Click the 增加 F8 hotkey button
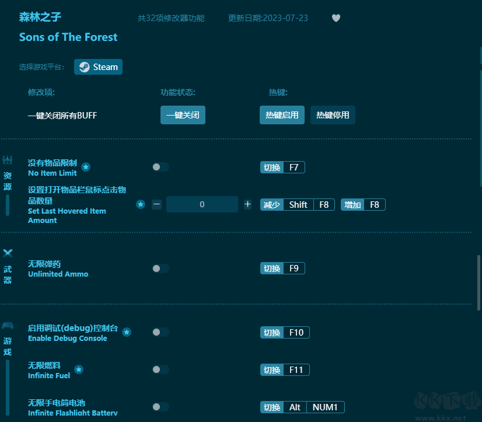The image size is (482, 422). (x=363, y=204)
